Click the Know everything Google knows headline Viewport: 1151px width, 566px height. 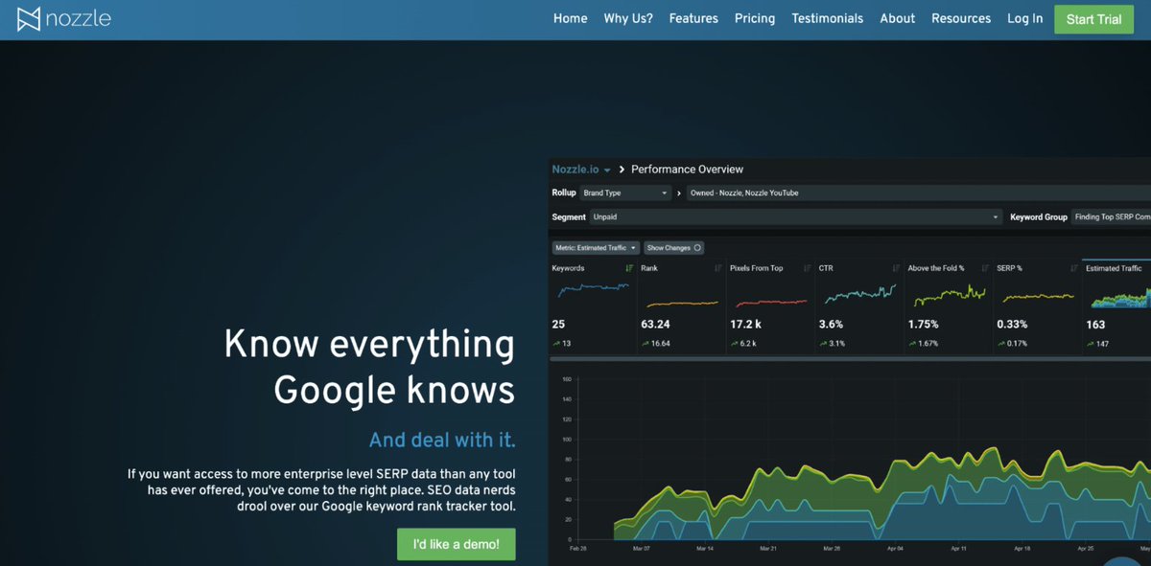[369, 368]
